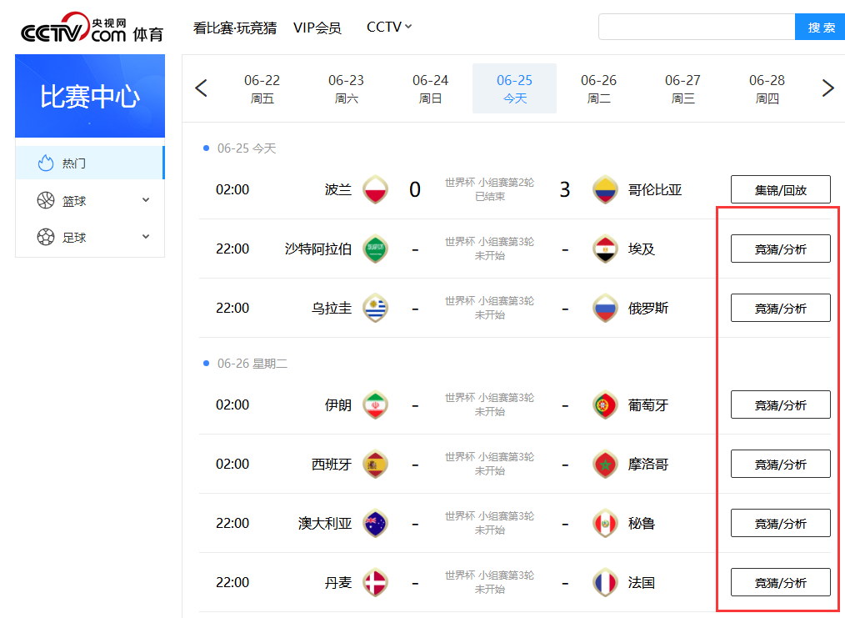Click the Colombia team flag badge
845x618 pixels.
605,189
